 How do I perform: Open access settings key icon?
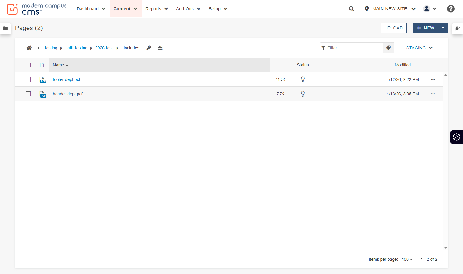tap(149, 48)
